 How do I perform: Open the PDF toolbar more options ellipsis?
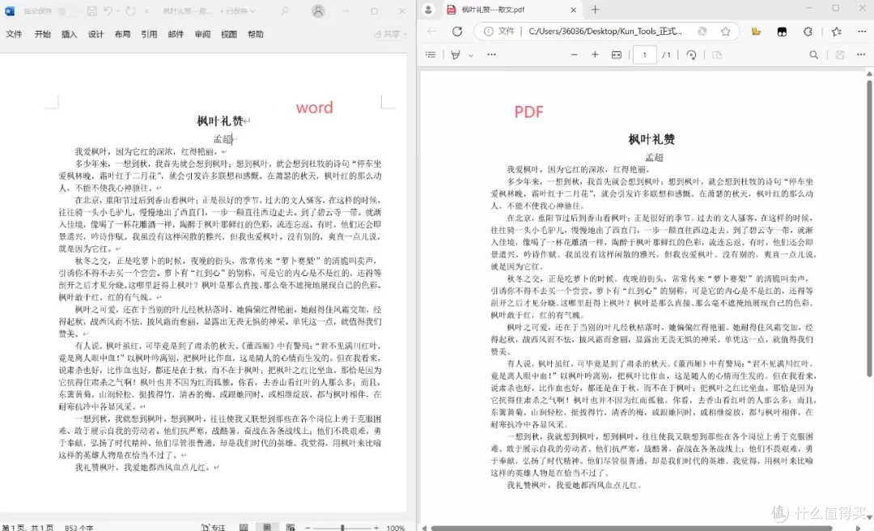click(x=861, y=55)
